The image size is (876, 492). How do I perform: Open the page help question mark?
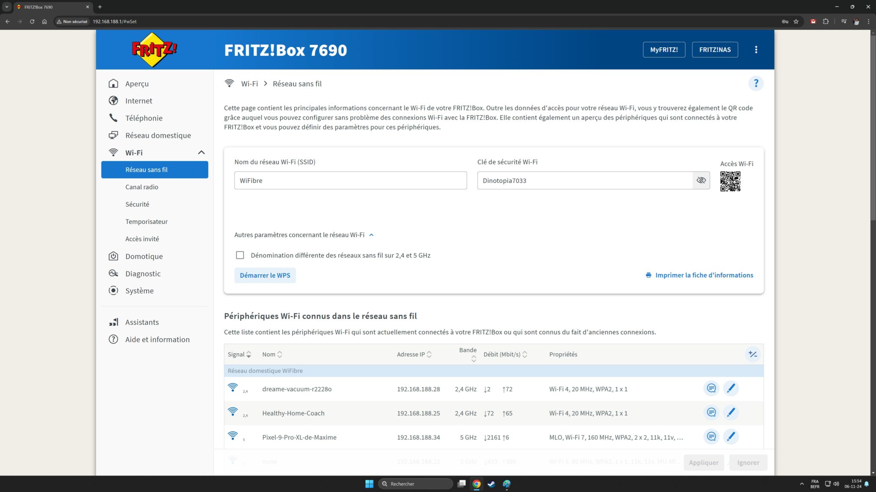[756, 83]
